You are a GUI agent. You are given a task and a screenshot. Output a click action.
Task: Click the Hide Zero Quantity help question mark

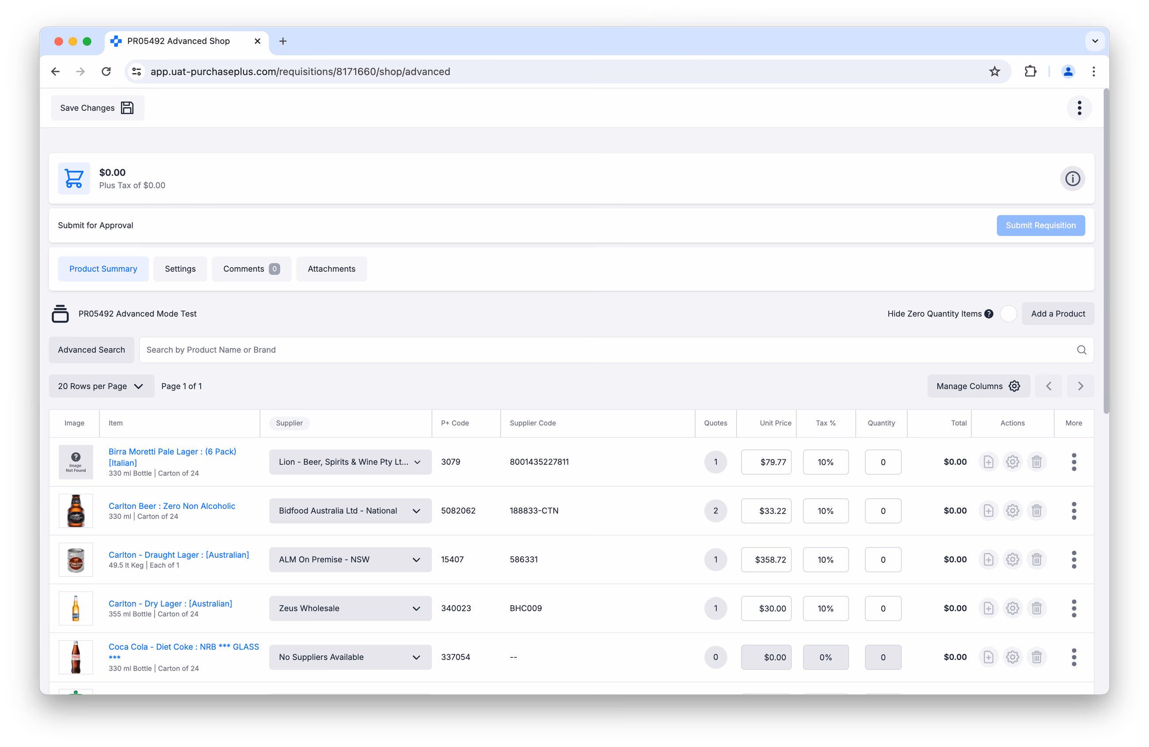[989, 314]
